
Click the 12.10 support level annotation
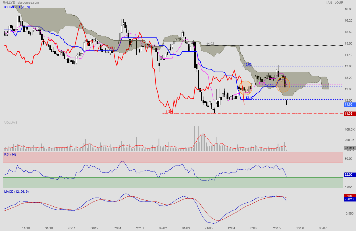pyautogui.click(x=249, y=98)
